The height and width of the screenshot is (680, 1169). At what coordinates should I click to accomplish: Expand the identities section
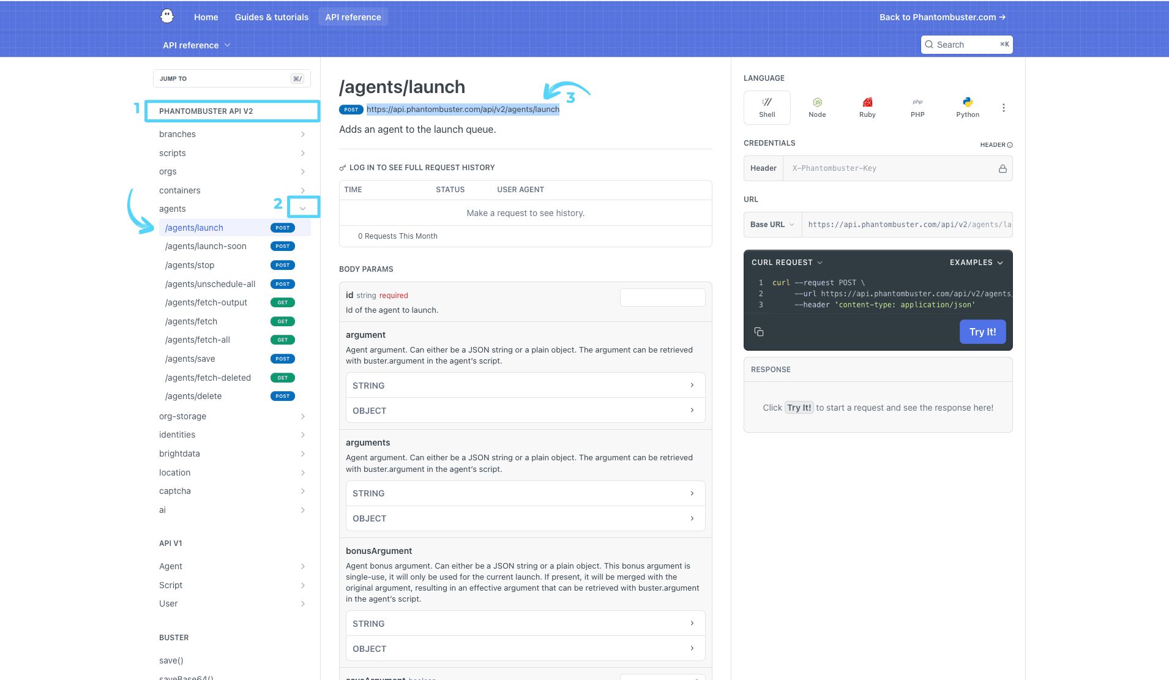pyautogui.click(x=303, y=435)
